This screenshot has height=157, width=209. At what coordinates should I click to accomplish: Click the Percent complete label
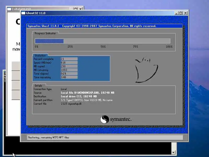[44, 59]
